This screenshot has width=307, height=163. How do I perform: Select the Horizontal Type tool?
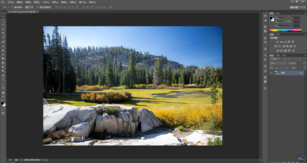3,80
